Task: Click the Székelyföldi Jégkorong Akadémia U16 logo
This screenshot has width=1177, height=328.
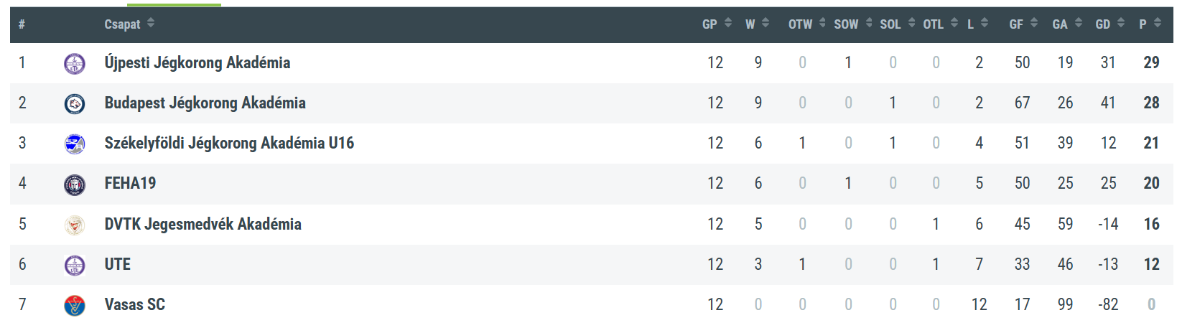Action: pos(75,144)
